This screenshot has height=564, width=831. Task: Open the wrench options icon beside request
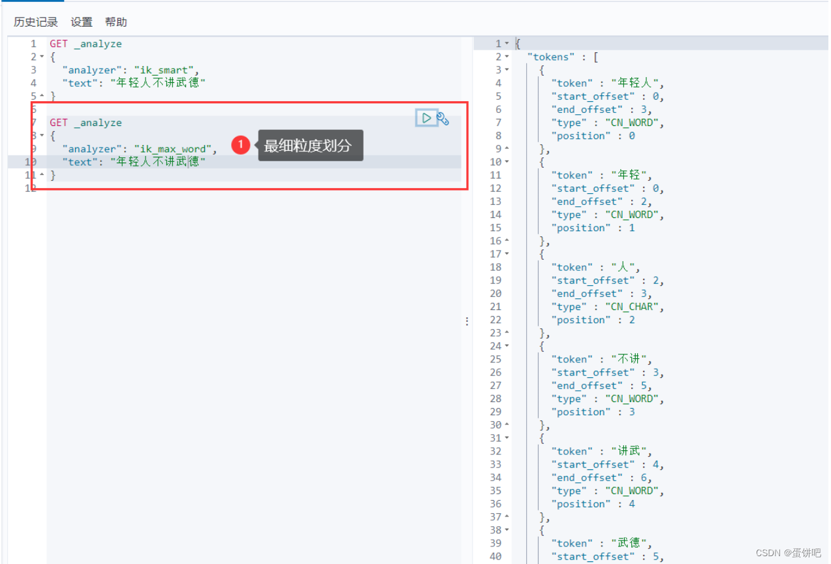[x=443, y=119]
